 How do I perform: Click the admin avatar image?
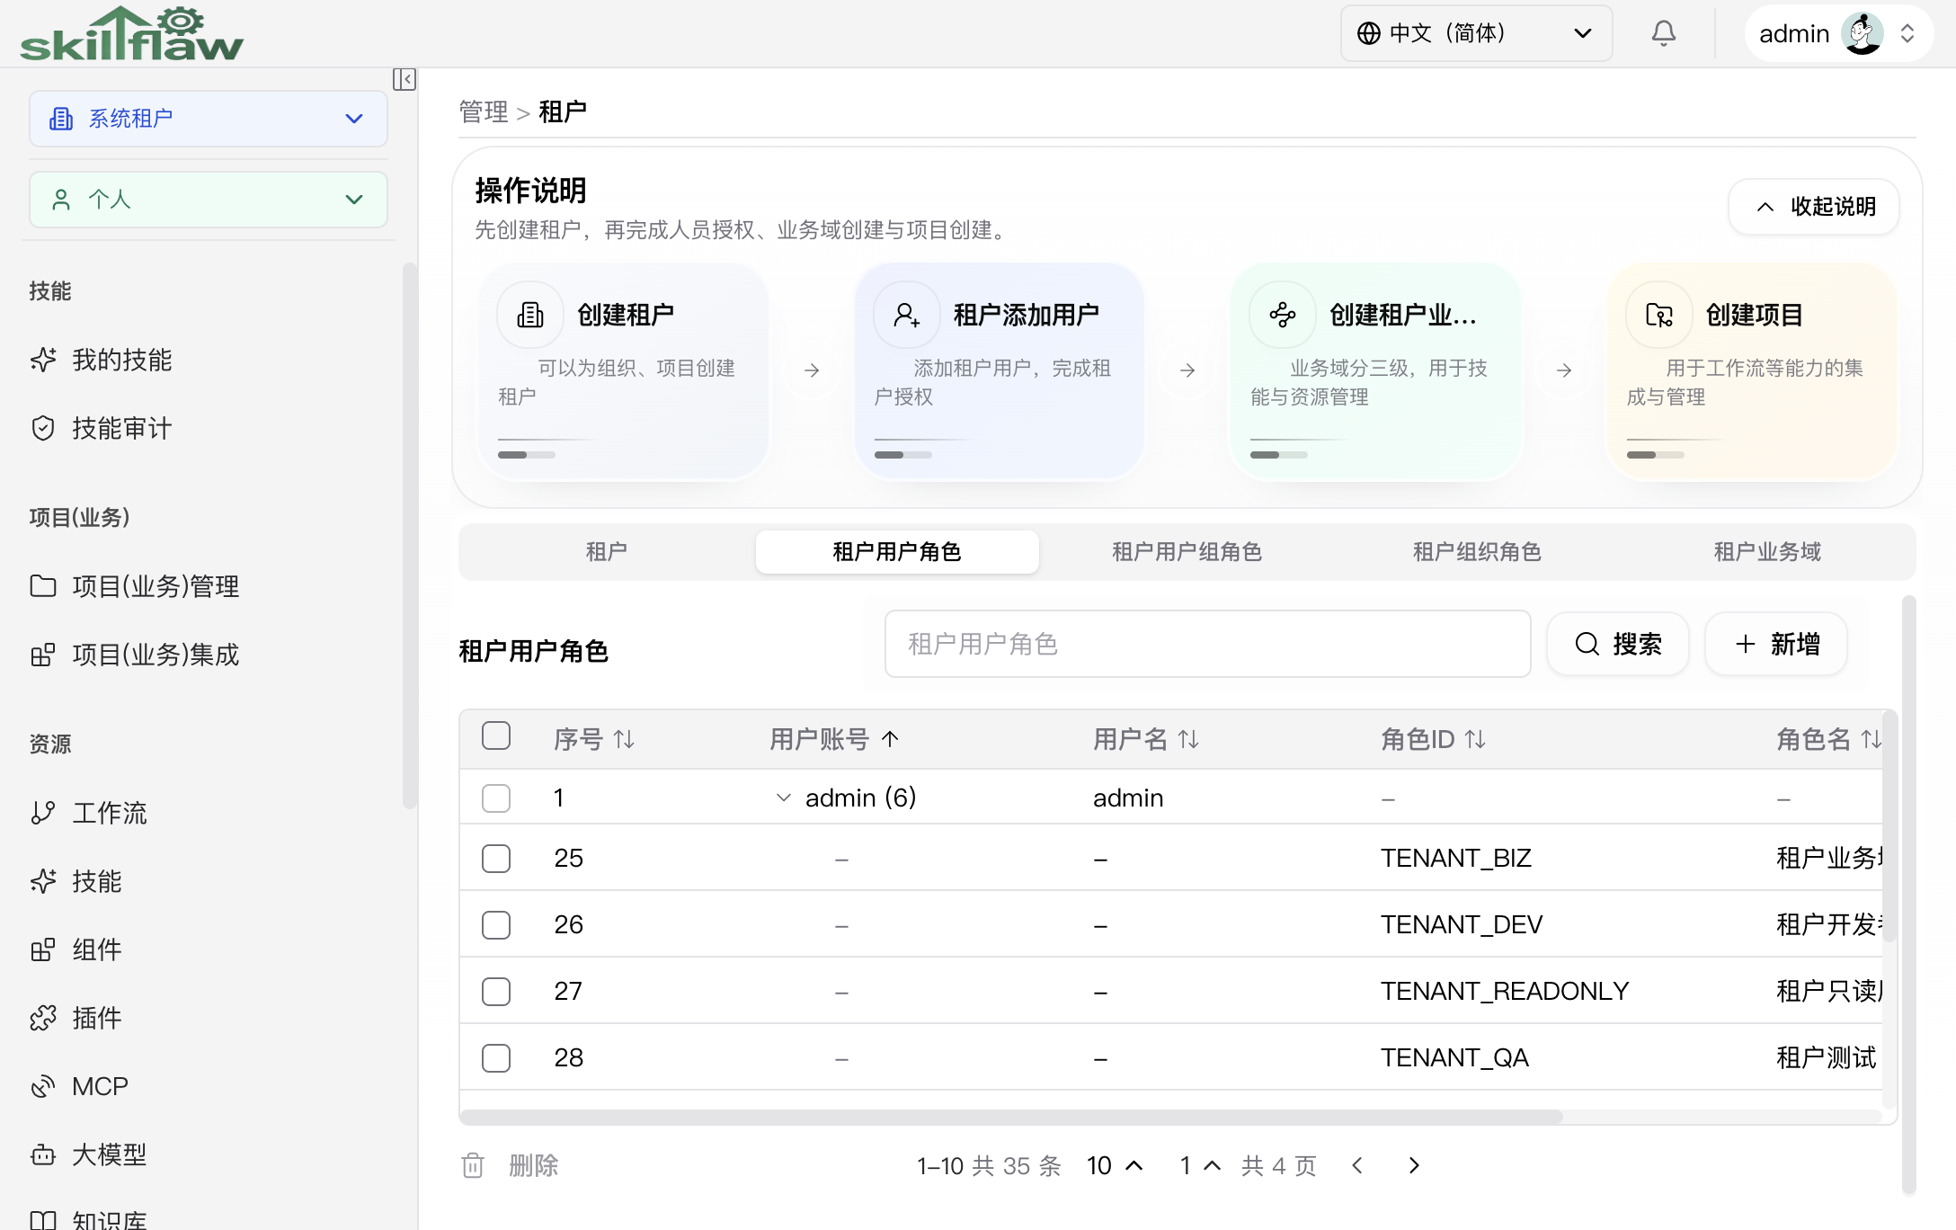[1863, 33]
